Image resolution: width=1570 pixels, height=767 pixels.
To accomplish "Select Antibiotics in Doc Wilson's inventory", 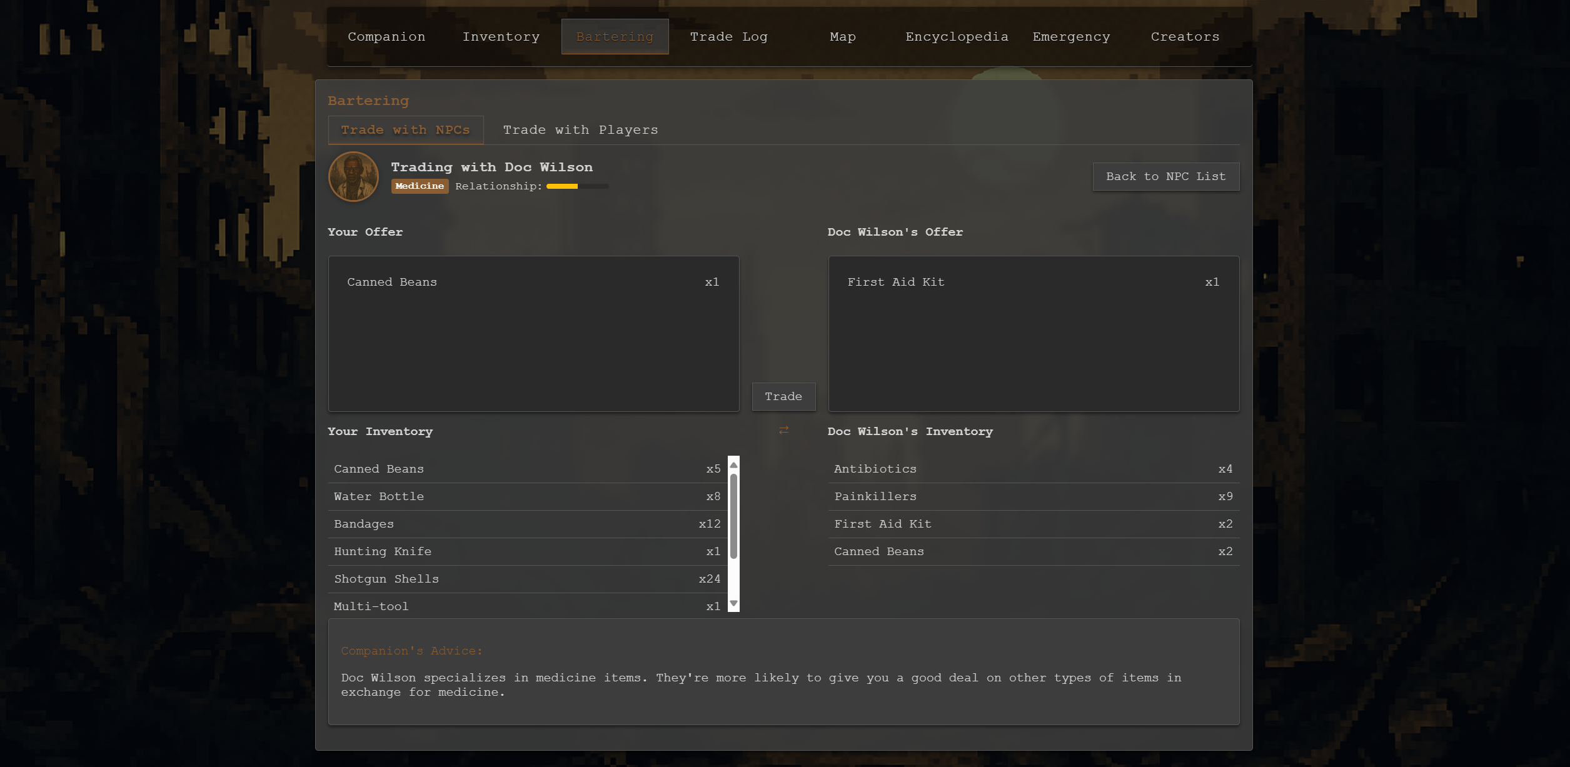I will pyautogui.click(x=1033, y=469).
